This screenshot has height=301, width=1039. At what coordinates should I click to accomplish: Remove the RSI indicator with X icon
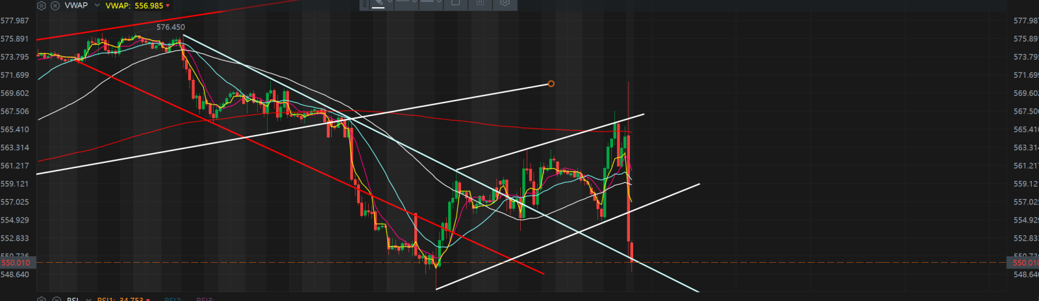point(55,299)
